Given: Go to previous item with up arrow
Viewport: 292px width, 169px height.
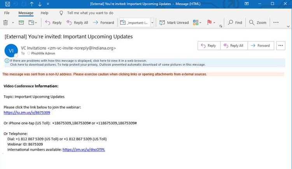Looking at the screenshot, I should click(x=31, y=4).
